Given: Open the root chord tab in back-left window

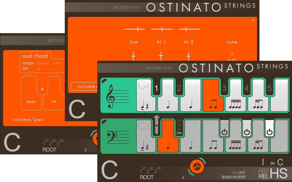Looking at the screenshot, I should [x=35, y=56].
